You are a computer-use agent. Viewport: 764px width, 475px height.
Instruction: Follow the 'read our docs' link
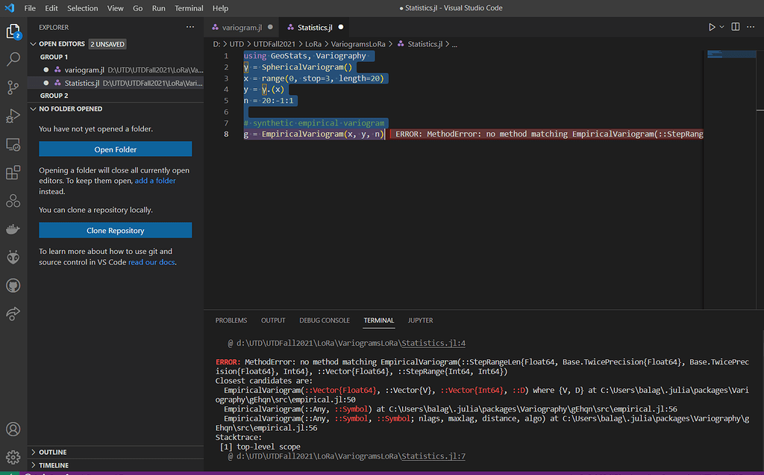tap(151, 262)
